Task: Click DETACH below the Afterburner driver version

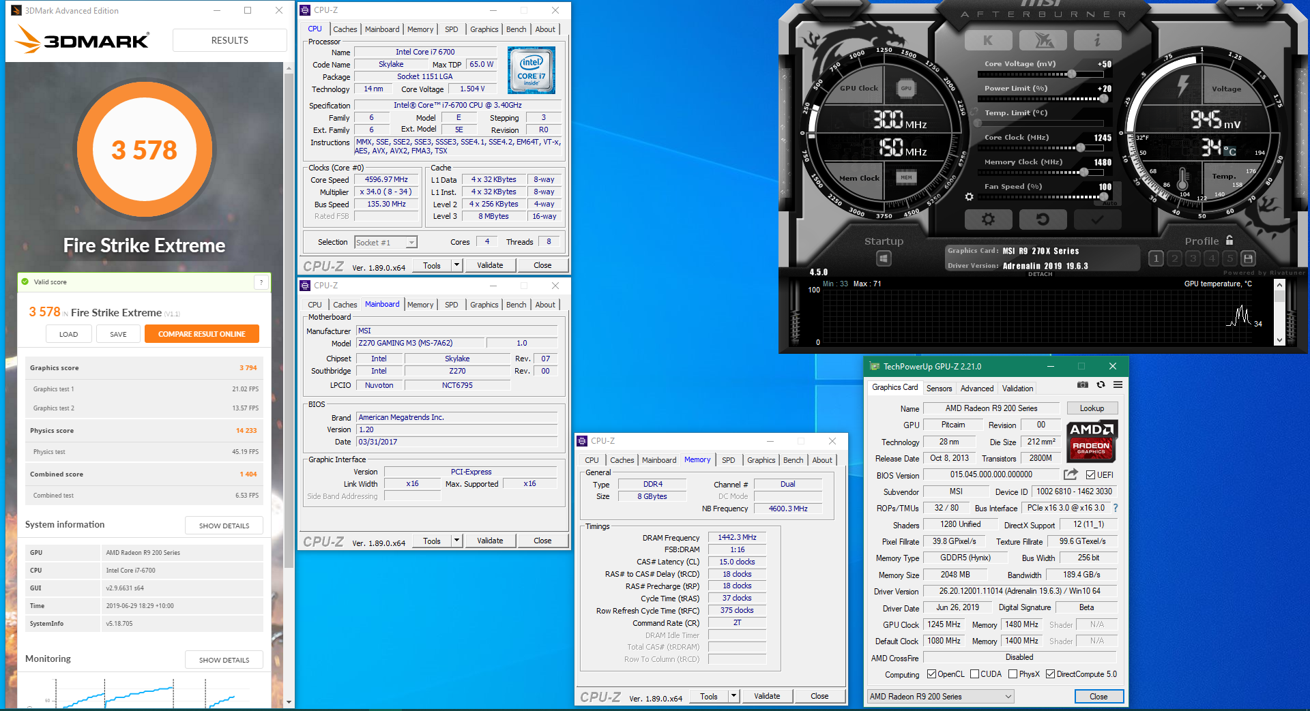Action: 1040,274
